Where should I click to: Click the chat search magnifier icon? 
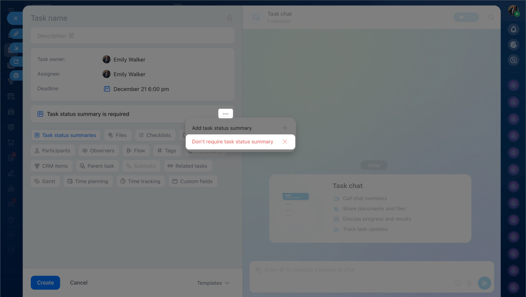[491, 18]
